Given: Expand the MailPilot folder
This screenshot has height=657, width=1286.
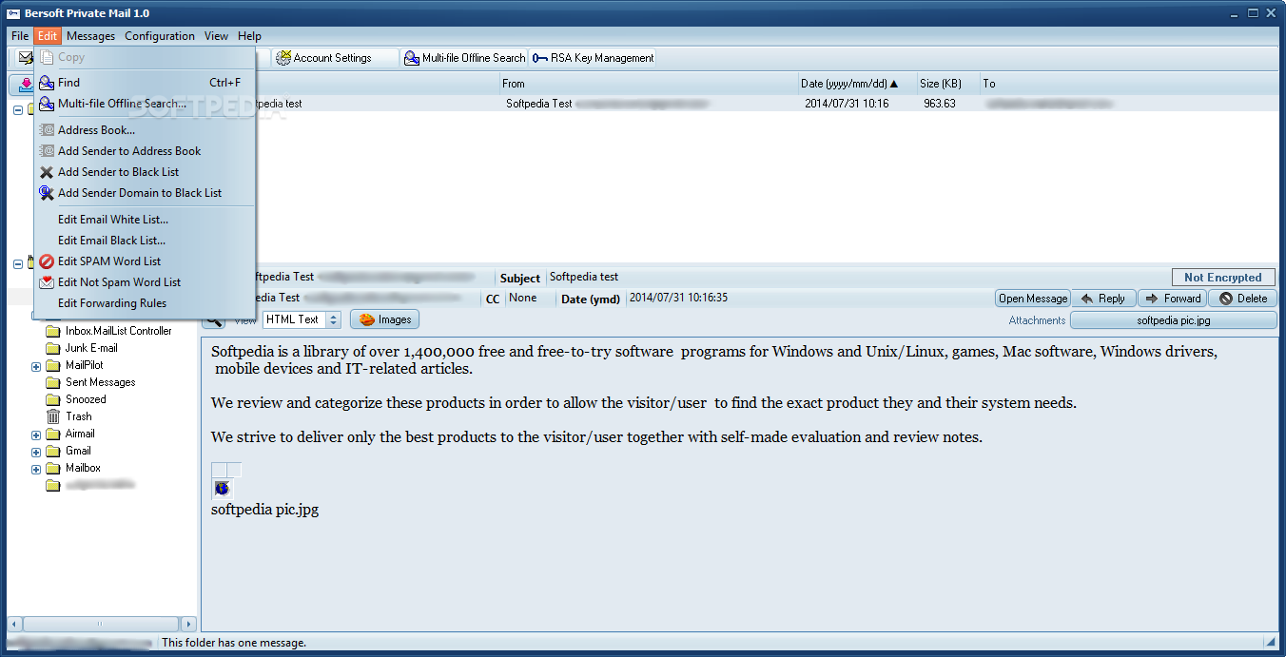Looking at the screenshot, I should (36, 366).
